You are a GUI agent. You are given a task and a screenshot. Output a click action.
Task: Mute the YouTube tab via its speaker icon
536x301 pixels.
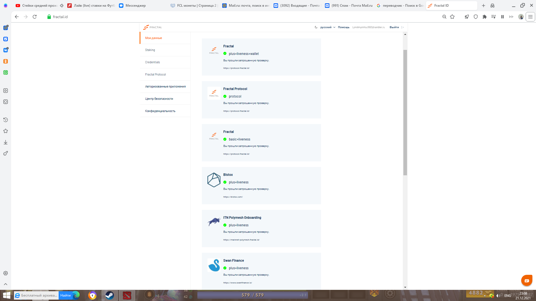click(62, 6)
